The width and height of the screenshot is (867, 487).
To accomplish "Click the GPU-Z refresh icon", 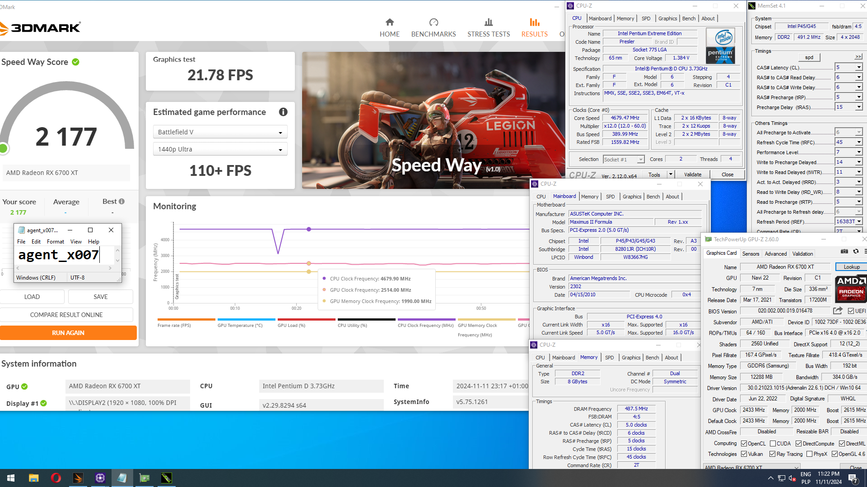I will coord(856,252).
